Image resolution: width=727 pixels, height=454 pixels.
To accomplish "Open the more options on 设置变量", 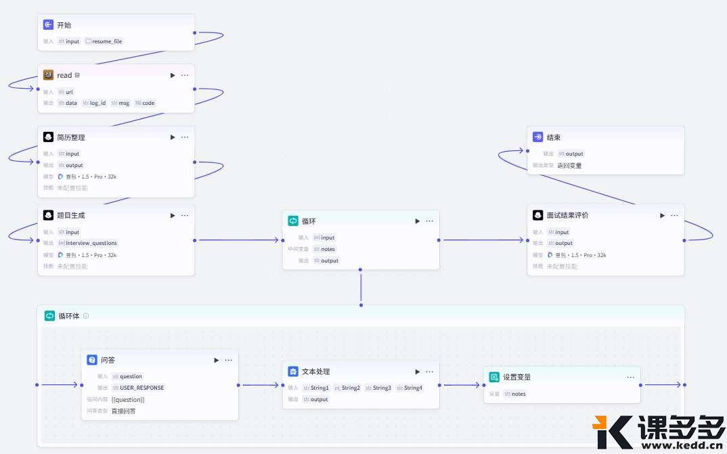I will tap(630, 377).
